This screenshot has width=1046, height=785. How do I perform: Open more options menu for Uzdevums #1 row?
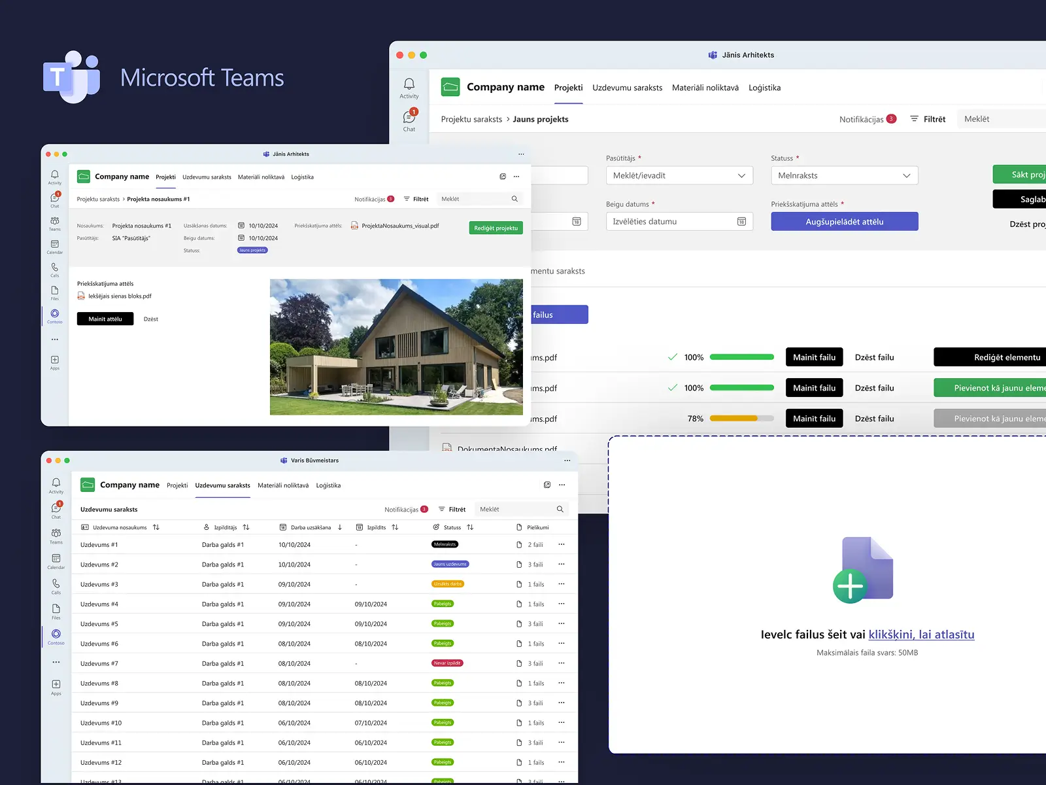(562, 544)
